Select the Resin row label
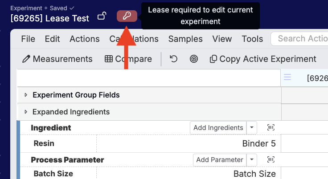The image size is (328, 179). (44, 143)
